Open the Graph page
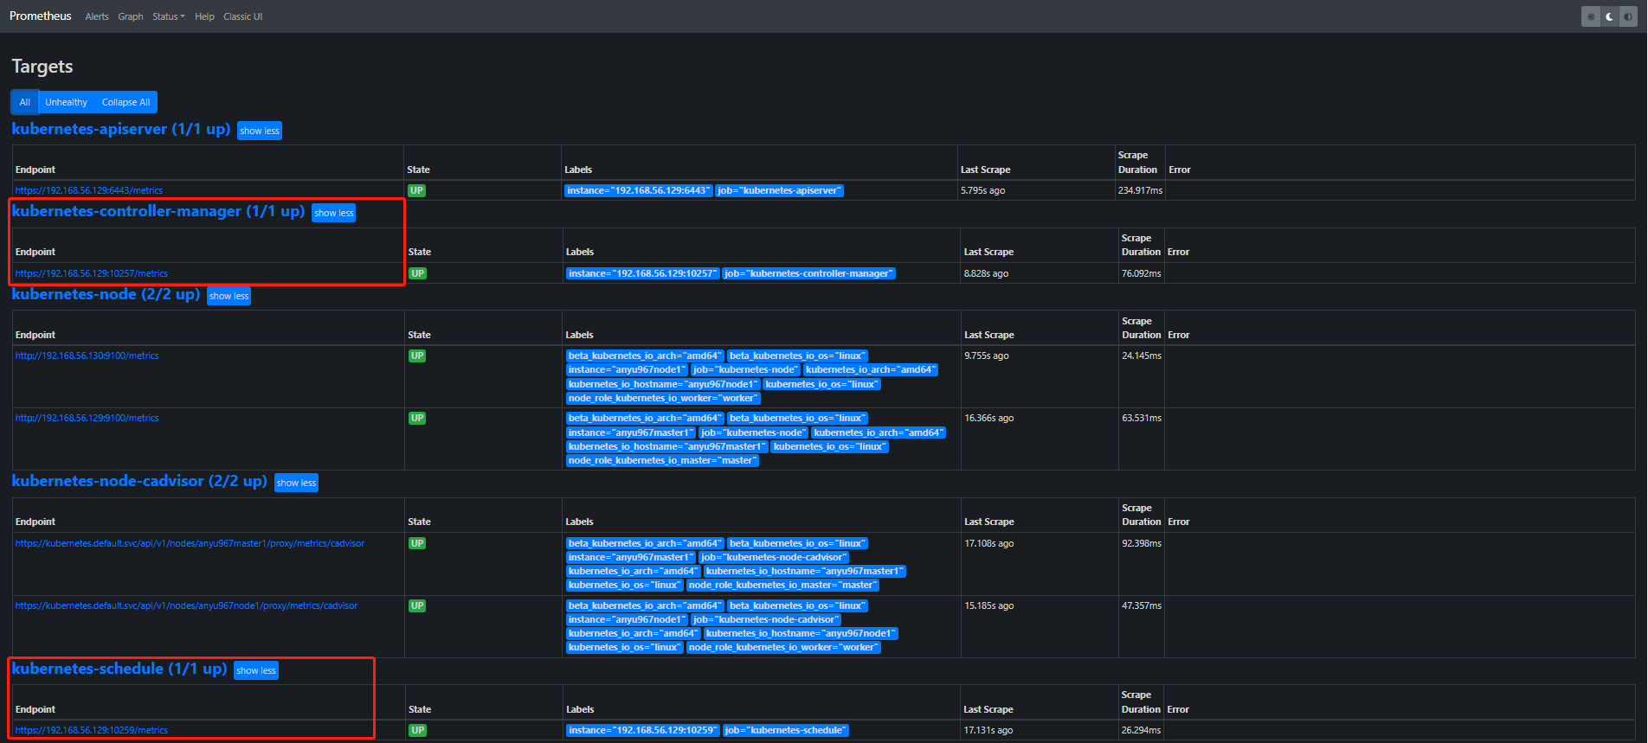The width and height of the screenshot is (1648, 743). tap(131, 16)
